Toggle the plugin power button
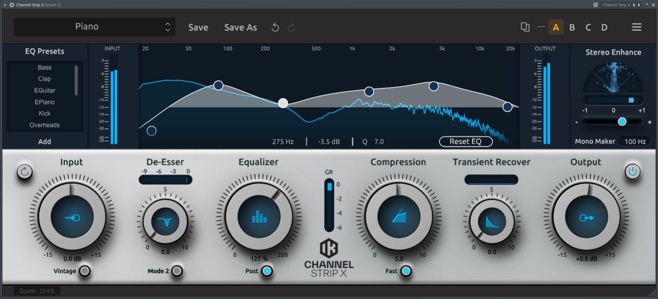This screenshot has width=658, height=299. coord(633,171)
